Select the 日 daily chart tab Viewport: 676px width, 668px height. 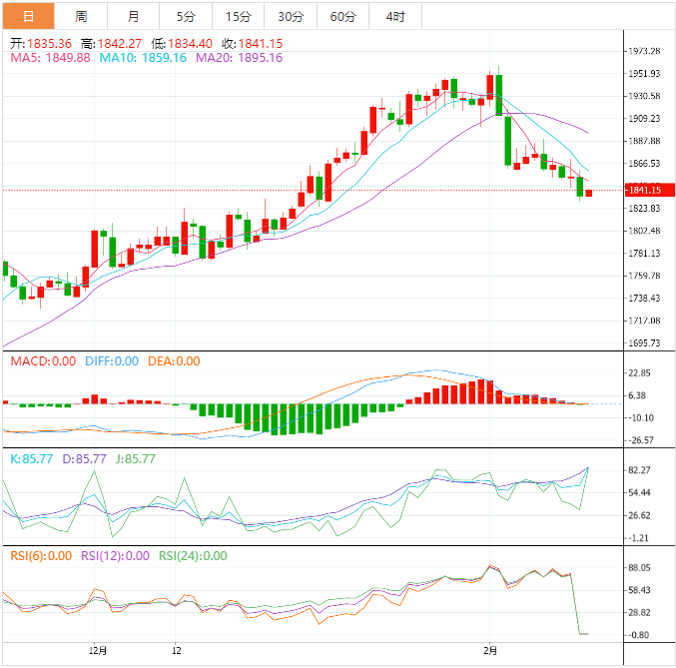pos(27,17)
